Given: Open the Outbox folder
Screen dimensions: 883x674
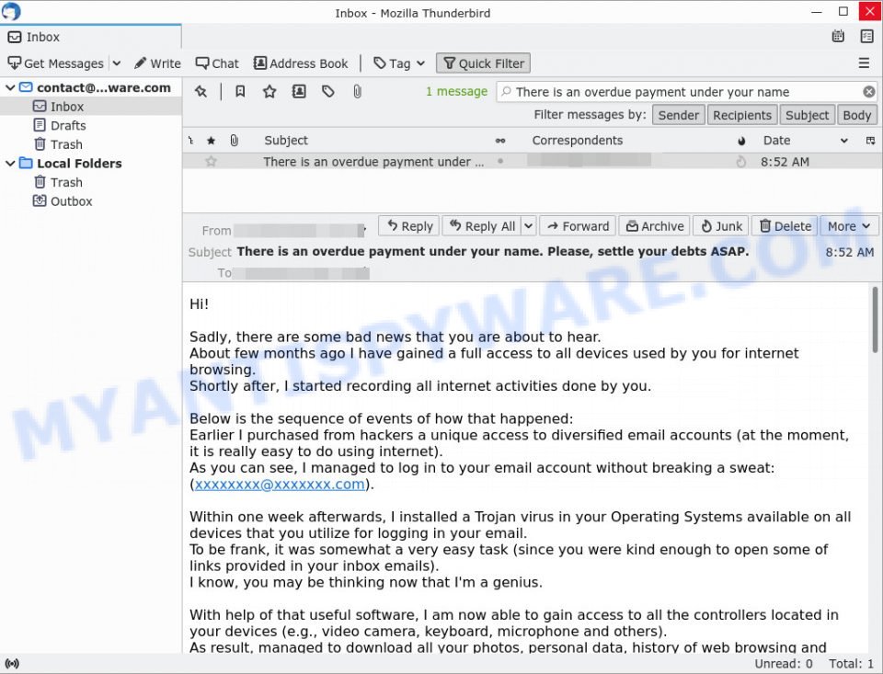Looking at the screenshot, I should point(71,201).
